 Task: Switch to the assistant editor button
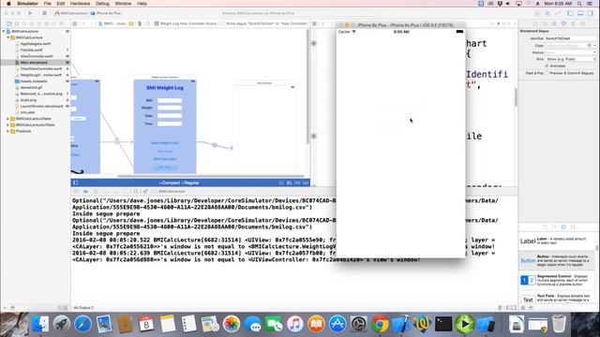point(547,13)
